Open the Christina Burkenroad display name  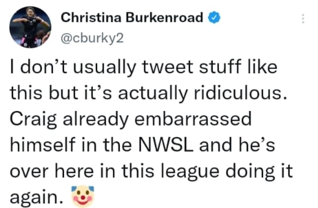point(132,17)
